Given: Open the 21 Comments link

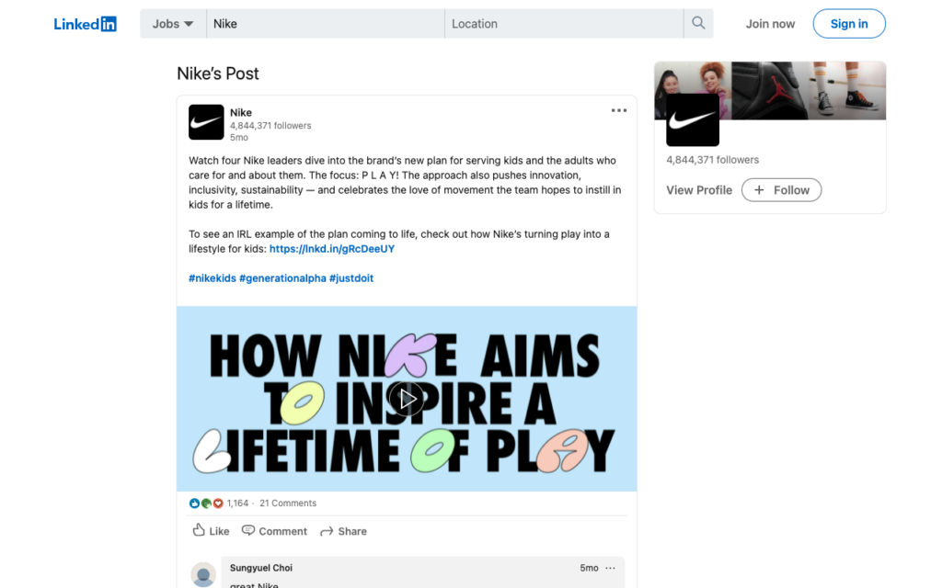Looking at the screenshot, I should [288, 503].
